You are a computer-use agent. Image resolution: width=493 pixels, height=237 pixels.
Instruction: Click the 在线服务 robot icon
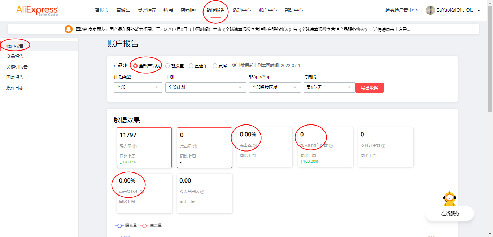click(x=449, y=198)
